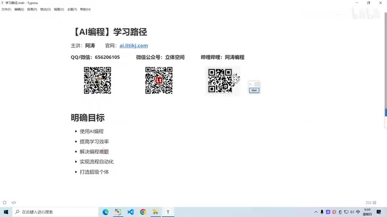Toggle the sidebar circle icon at bottom-left
This screenshot has width=387, height=217.
click(x=5, y=203)
